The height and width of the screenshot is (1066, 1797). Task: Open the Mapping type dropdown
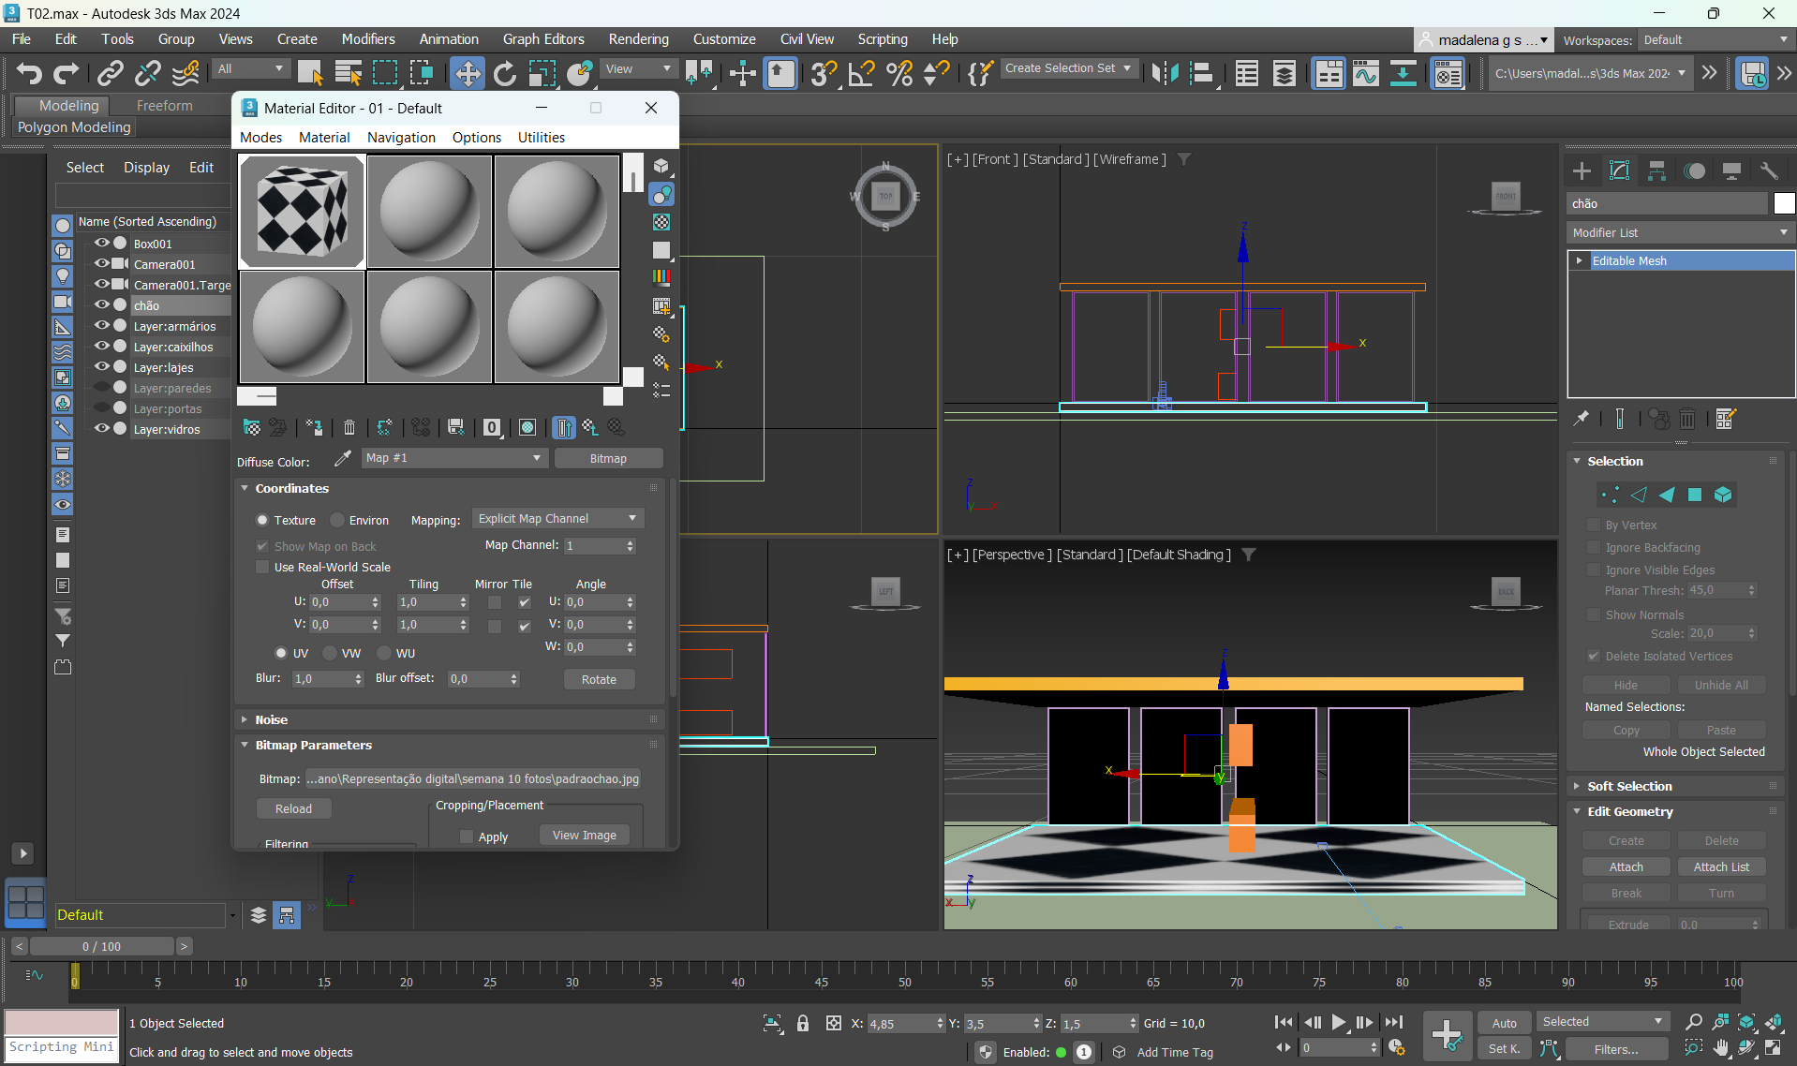click(557, 519)
